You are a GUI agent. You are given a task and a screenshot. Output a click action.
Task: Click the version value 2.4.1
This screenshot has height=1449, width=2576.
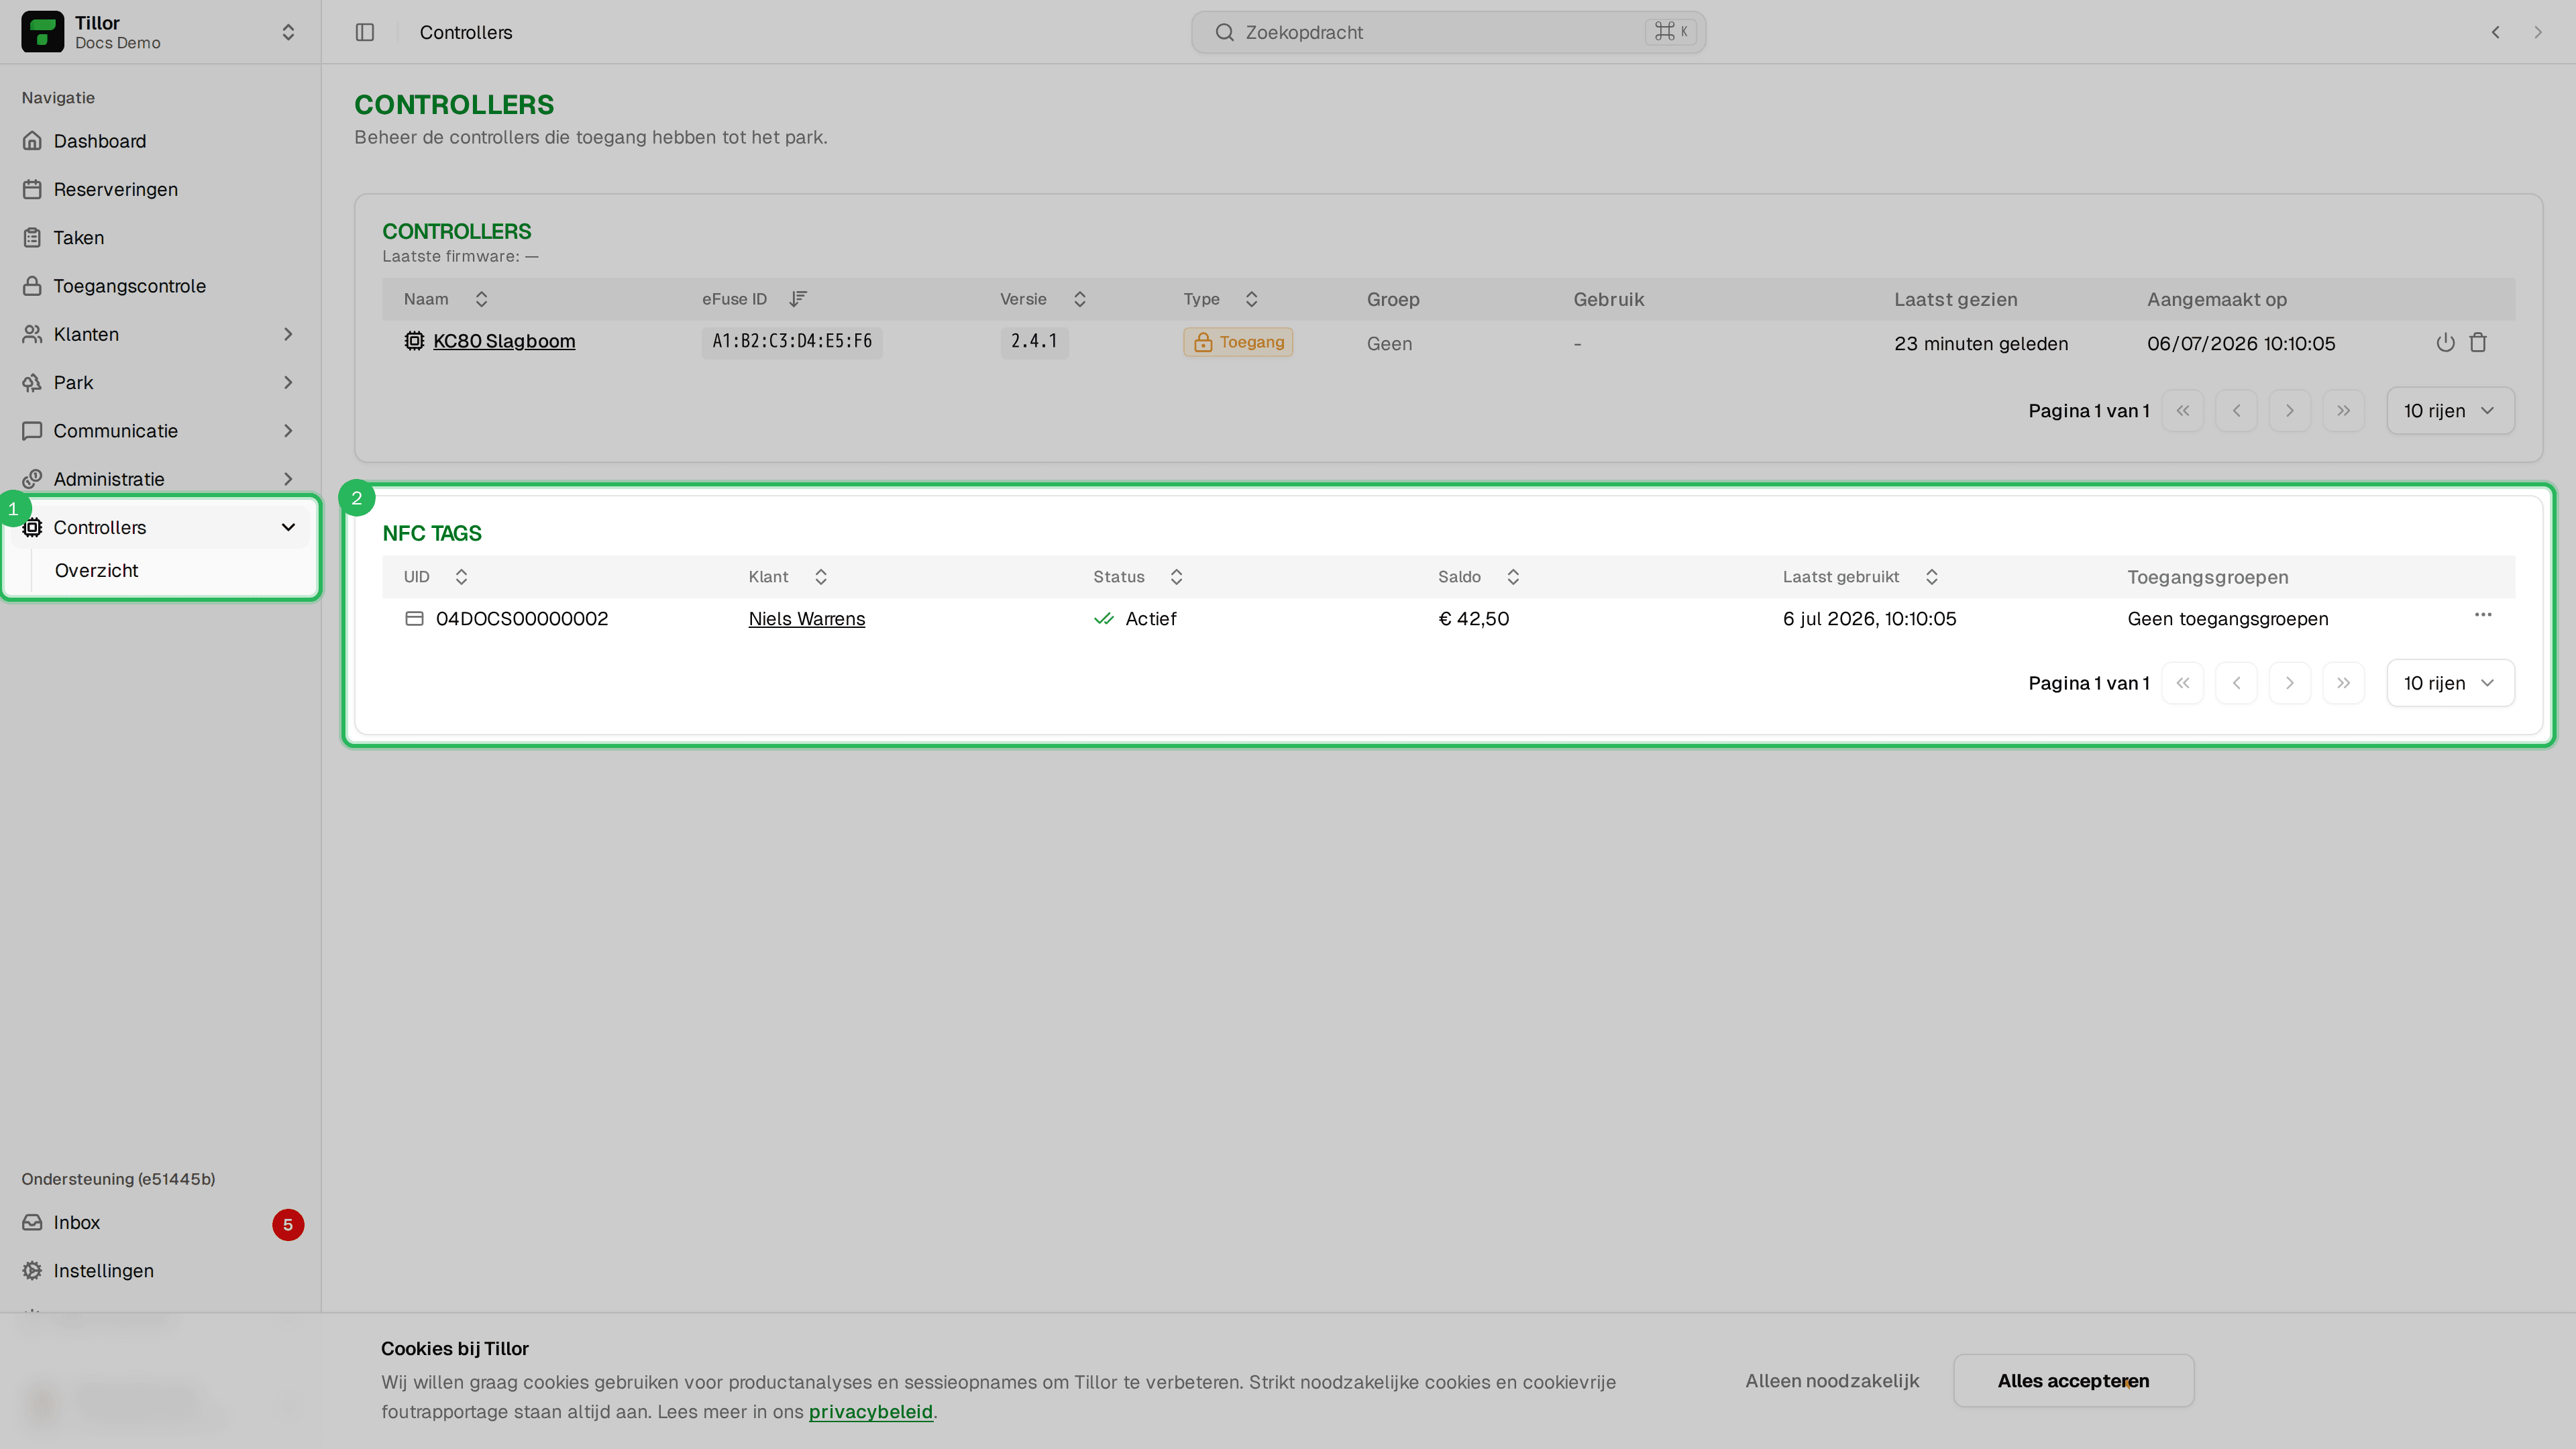click(x=1034, y=341)
